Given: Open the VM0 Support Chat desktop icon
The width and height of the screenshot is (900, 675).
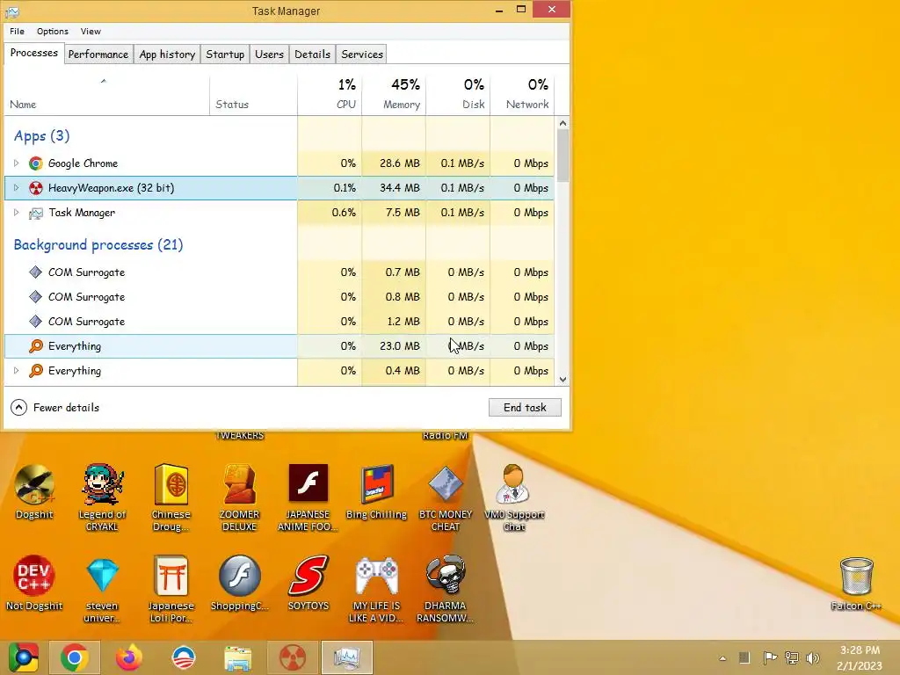Looking at the screenshot, I should click(513, 498).
